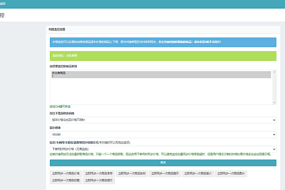Click 立即同步一次商品标题 button
285x190 pixels.
coord(66,180)
